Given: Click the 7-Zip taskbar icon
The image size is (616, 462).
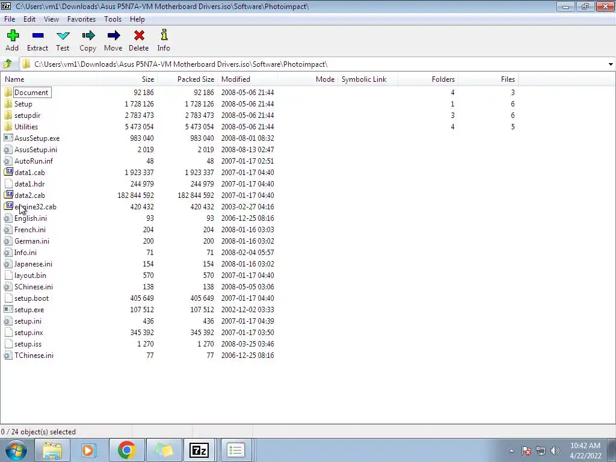Looking at the screenshot, I should tap(199, 450).
